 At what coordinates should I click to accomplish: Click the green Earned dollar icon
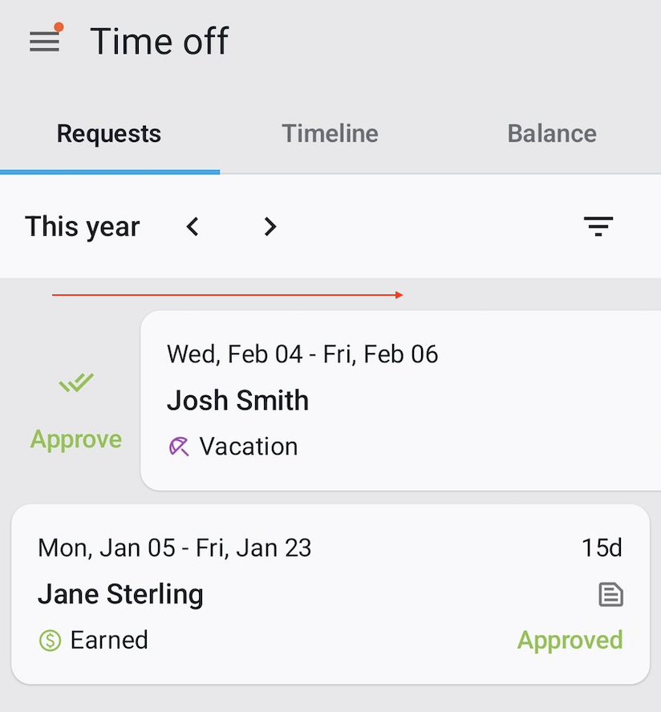pos(51,641)
